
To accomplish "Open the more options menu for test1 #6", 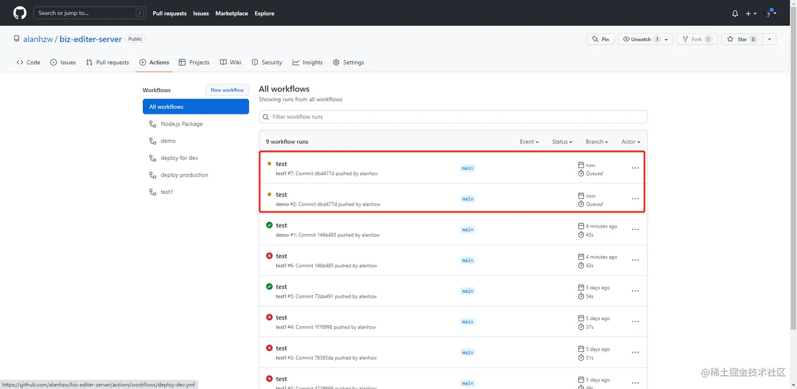I will (635, 260).
